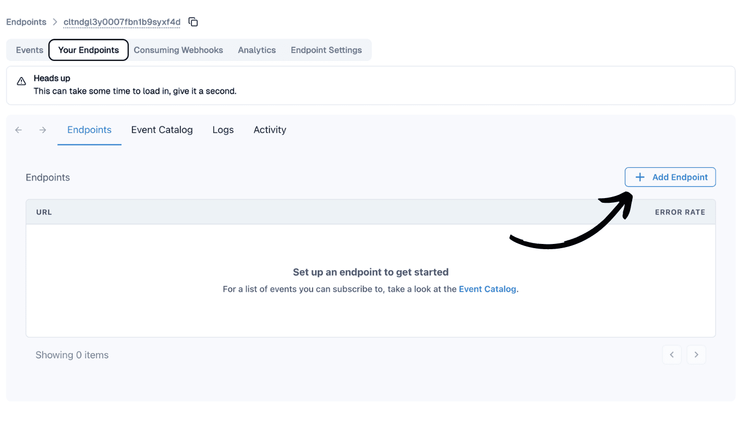Click the Heads up warning triangle icon
The image size is (749, 441).
coord(21,81)
